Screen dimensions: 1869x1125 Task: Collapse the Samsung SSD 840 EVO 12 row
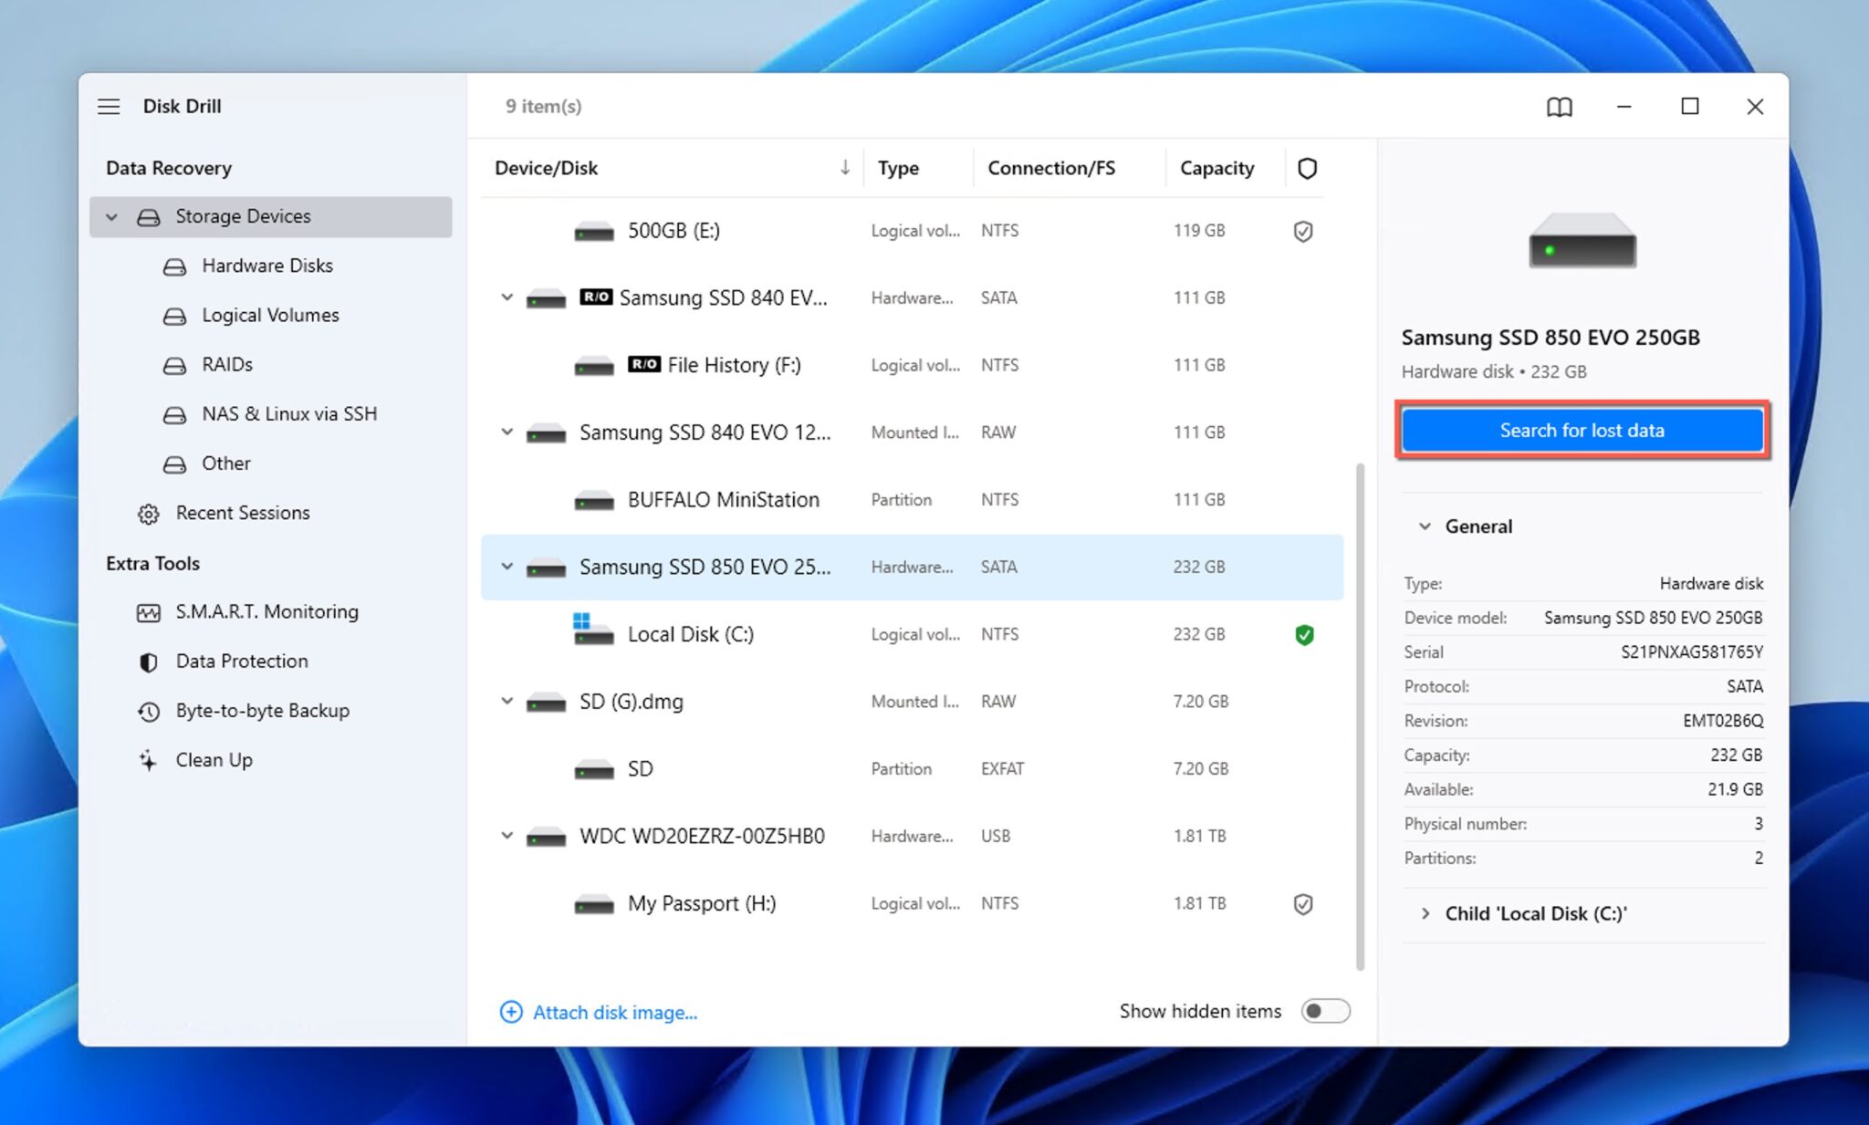tap(506, 432)
